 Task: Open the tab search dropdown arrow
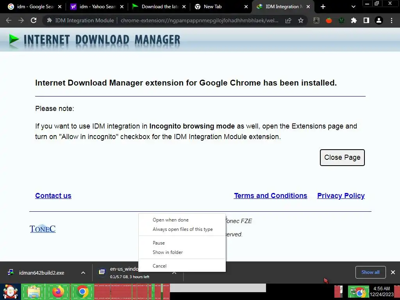[x=353, y=7]
